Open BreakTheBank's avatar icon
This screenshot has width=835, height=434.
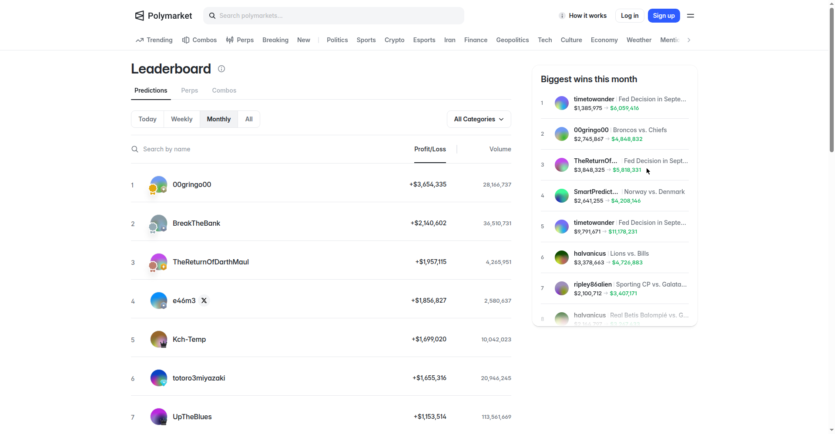[159, 223]
